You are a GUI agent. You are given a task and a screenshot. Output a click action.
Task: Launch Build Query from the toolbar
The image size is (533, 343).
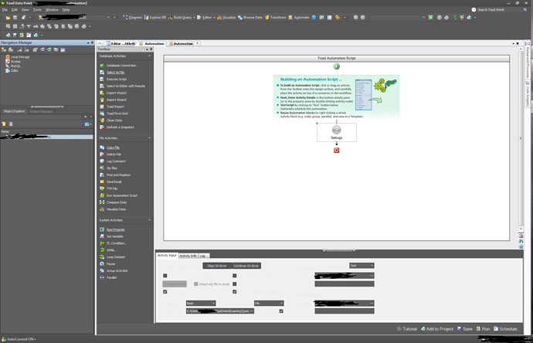[180, 17]
